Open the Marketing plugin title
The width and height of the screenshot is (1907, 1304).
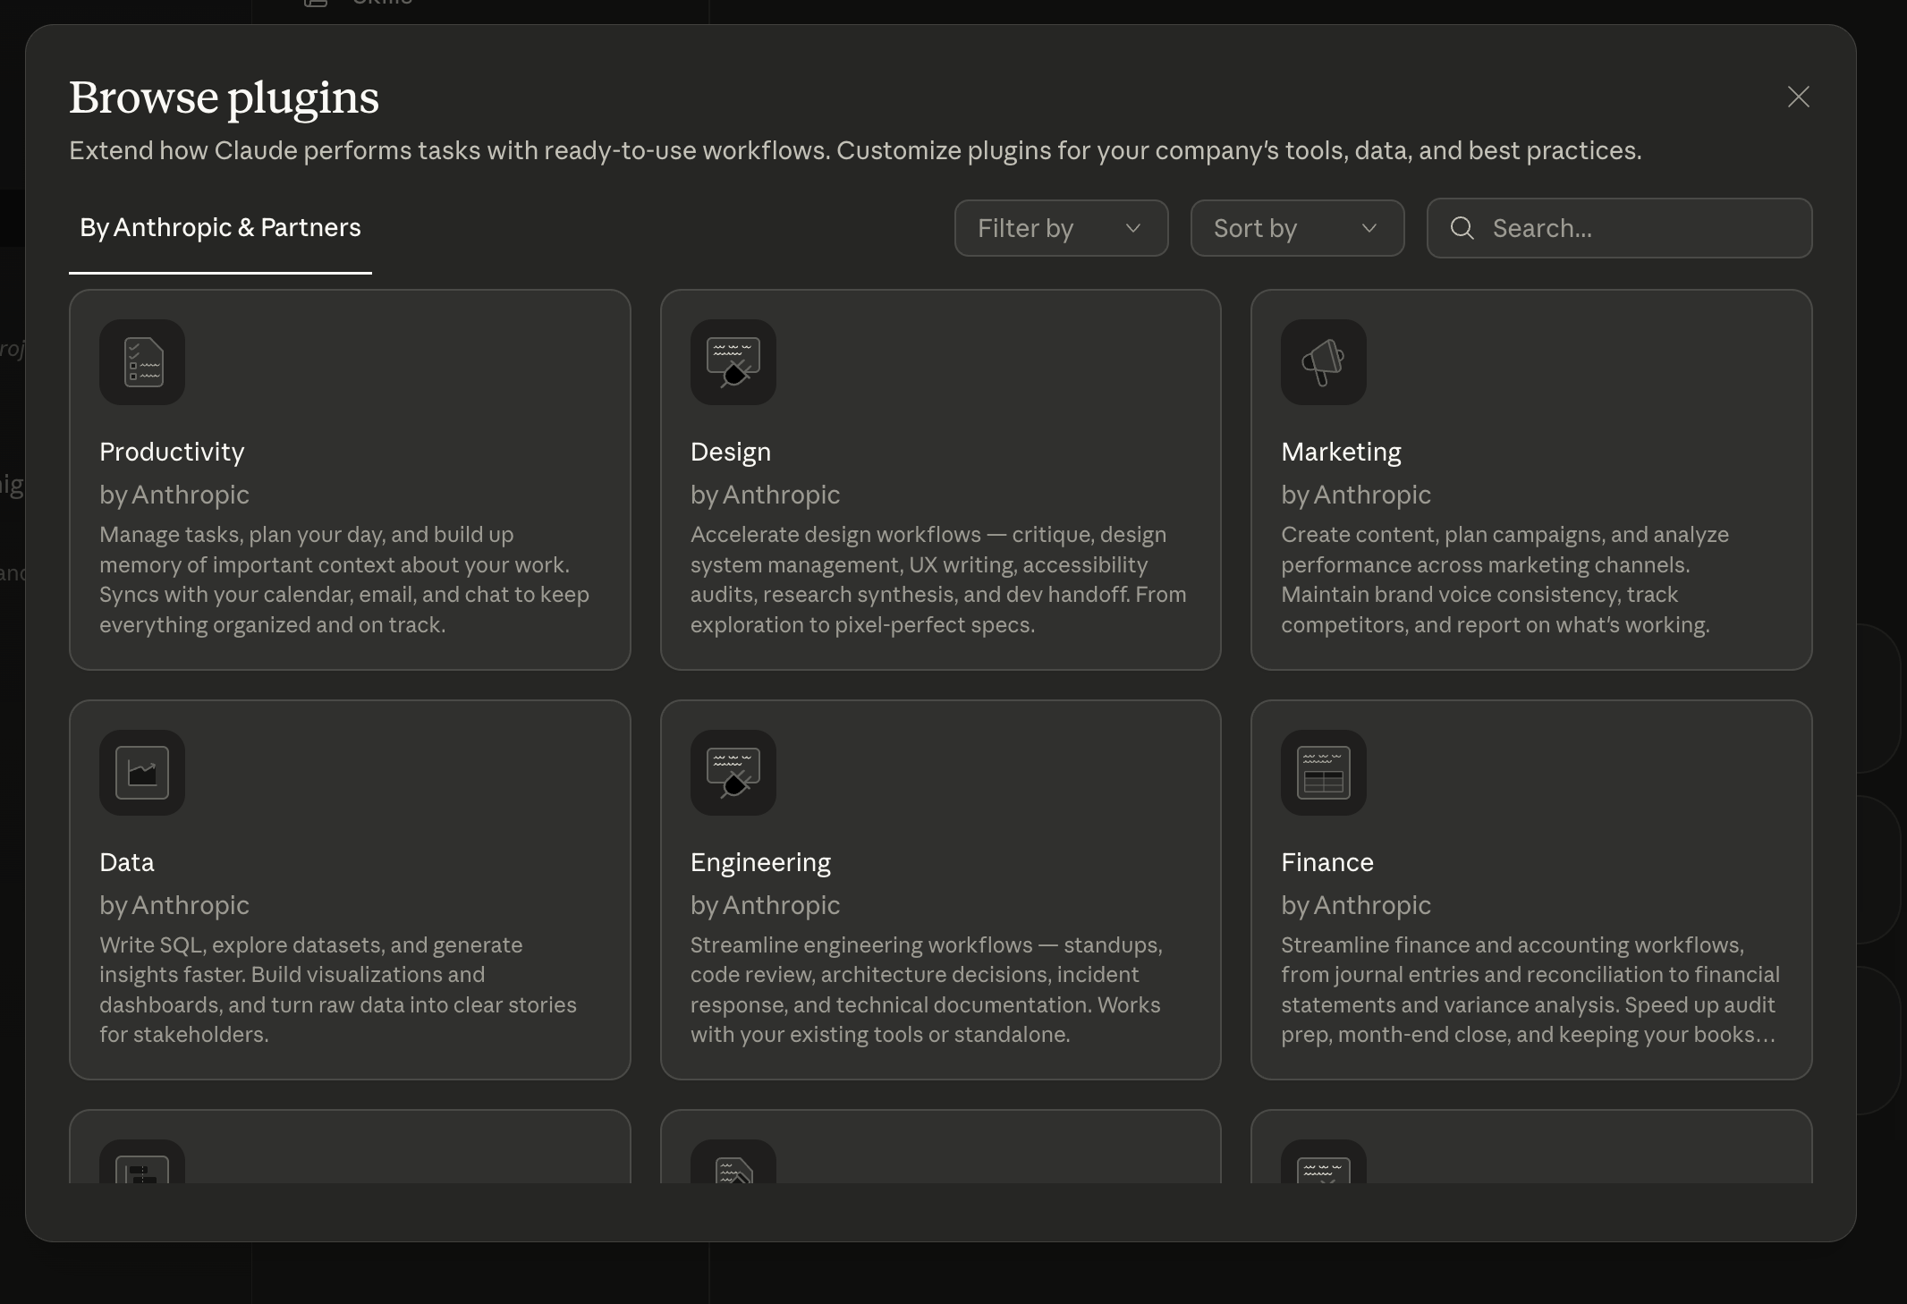1341,452
